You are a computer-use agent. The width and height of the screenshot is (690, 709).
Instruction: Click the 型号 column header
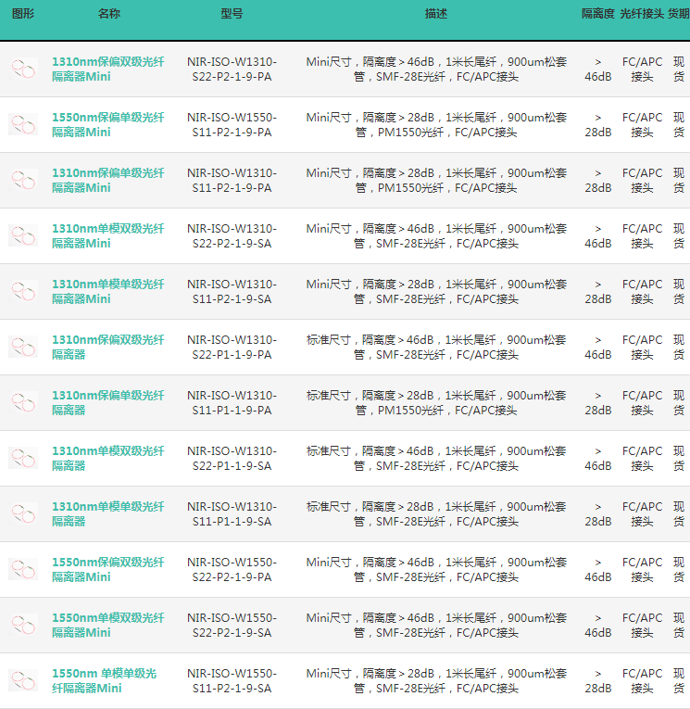232,14
